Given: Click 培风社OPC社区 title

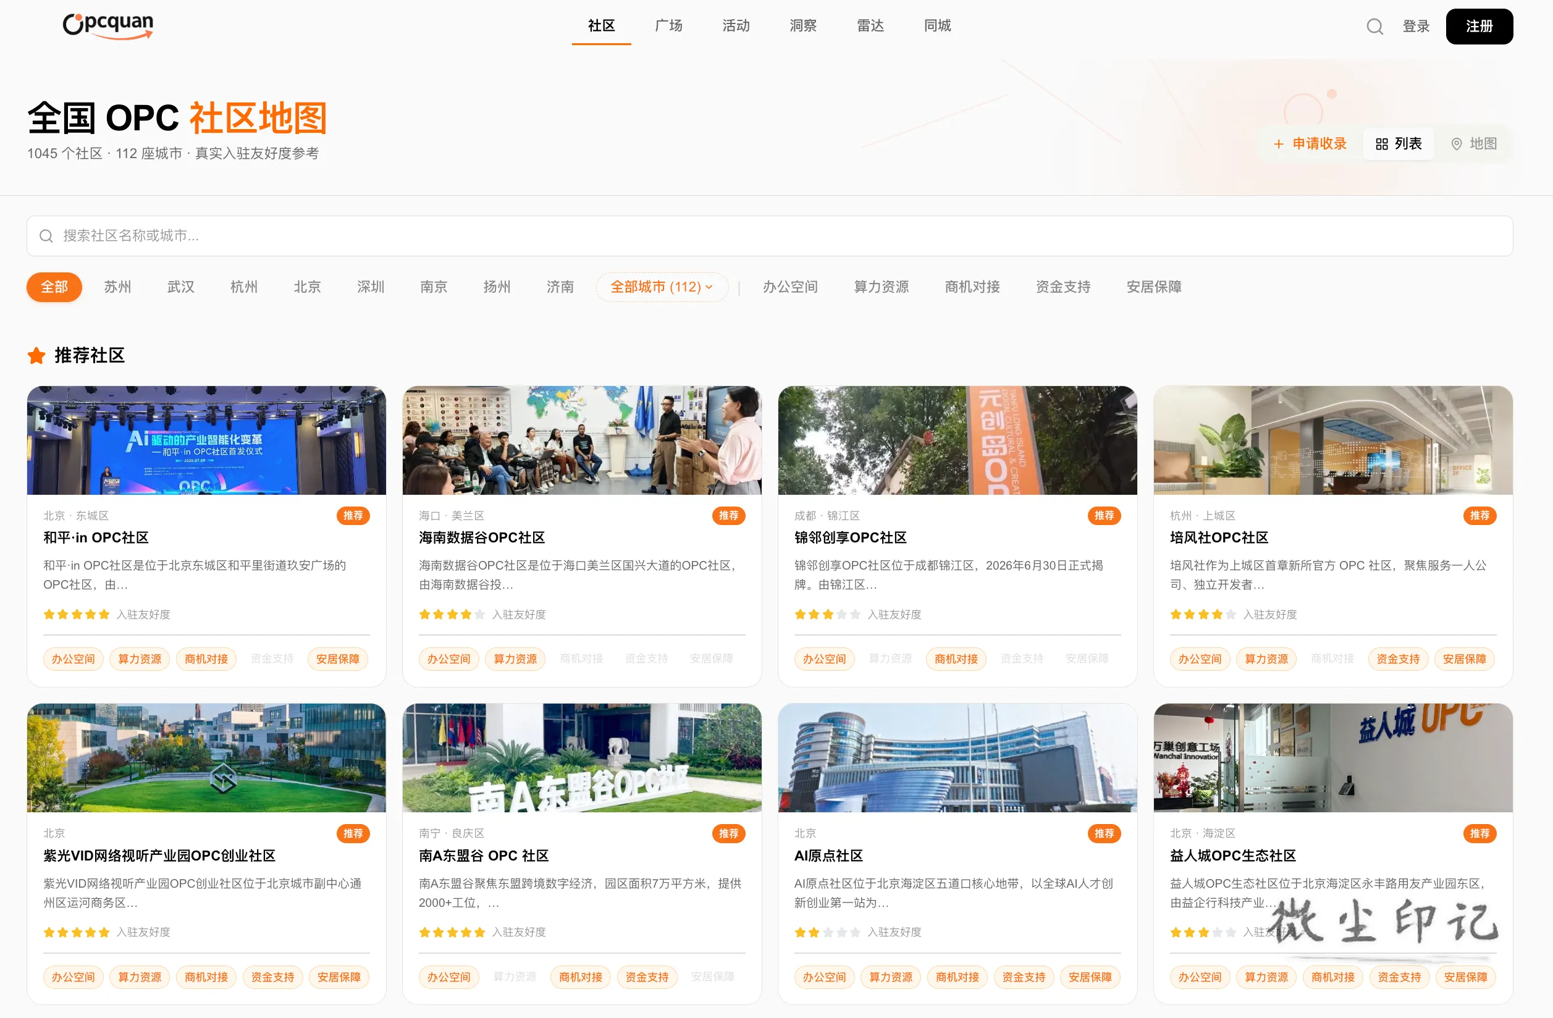Looking at the screenshot, I should 1219,537.
